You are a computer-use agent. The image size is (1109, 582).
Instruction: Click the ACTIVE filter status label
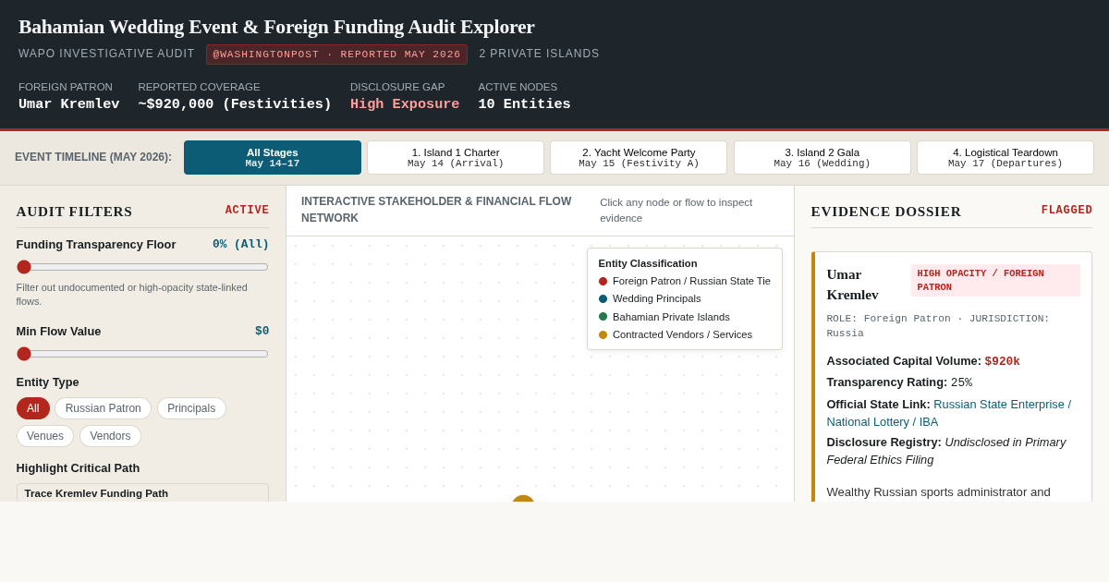(247, 211)
